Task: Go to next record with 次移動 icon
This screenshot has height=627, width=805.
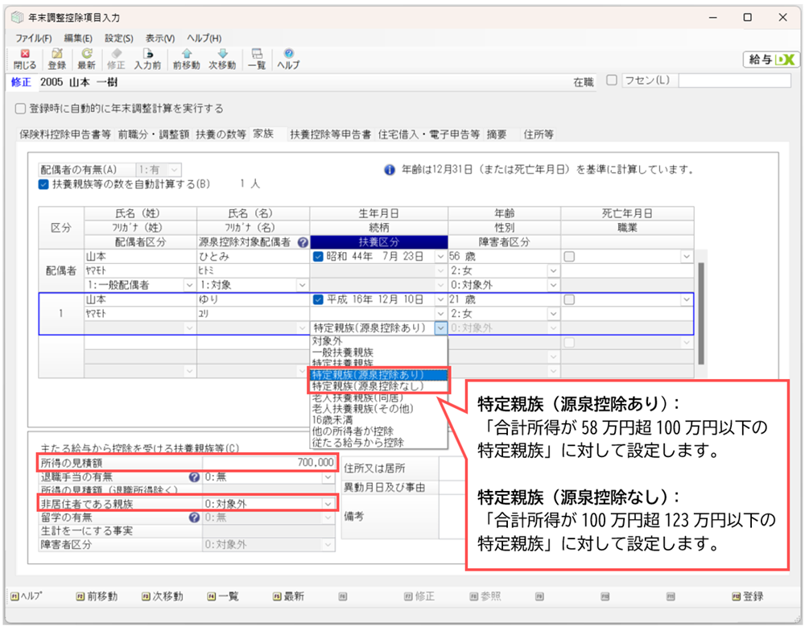Action: 222,59
